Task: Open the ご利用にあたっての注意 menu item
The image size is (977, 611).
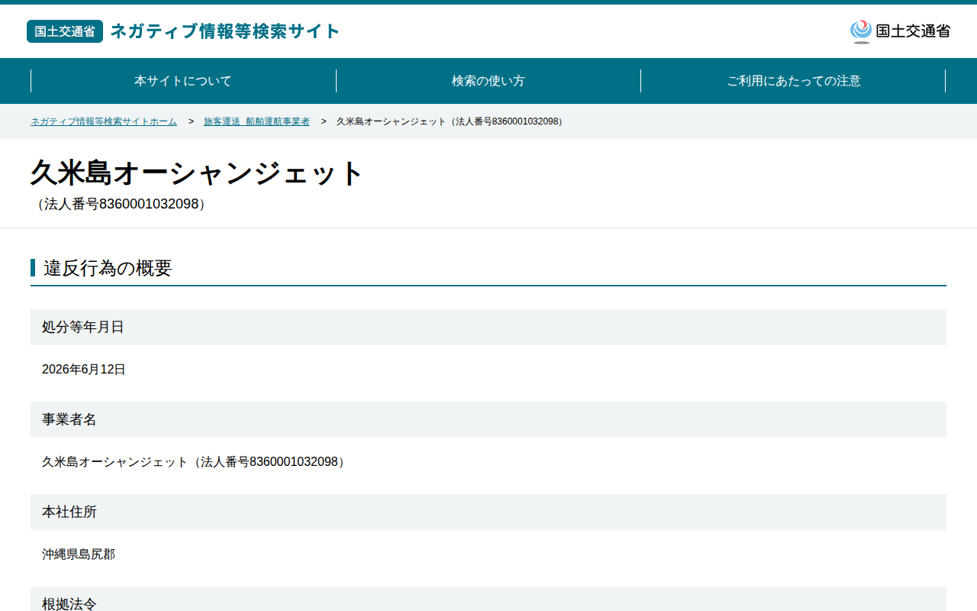Action: coord(794,81)
